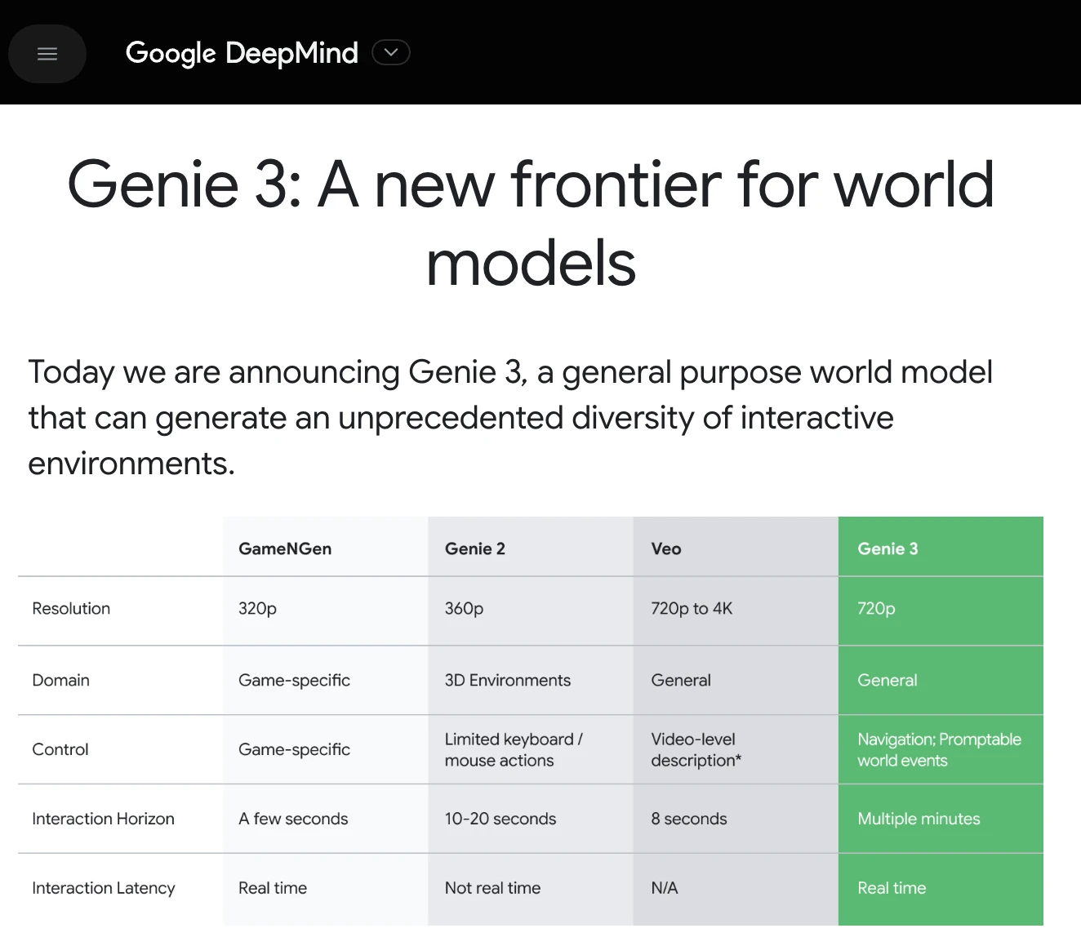Click the Interaction Horizon row label

click(x=103, y=819)
